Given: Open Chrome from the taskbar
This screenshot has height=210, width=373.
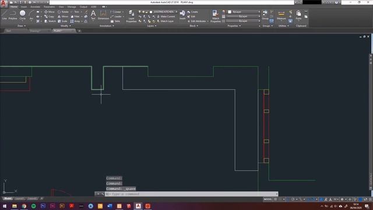Looking at the screenshot, I should [24, 206].
